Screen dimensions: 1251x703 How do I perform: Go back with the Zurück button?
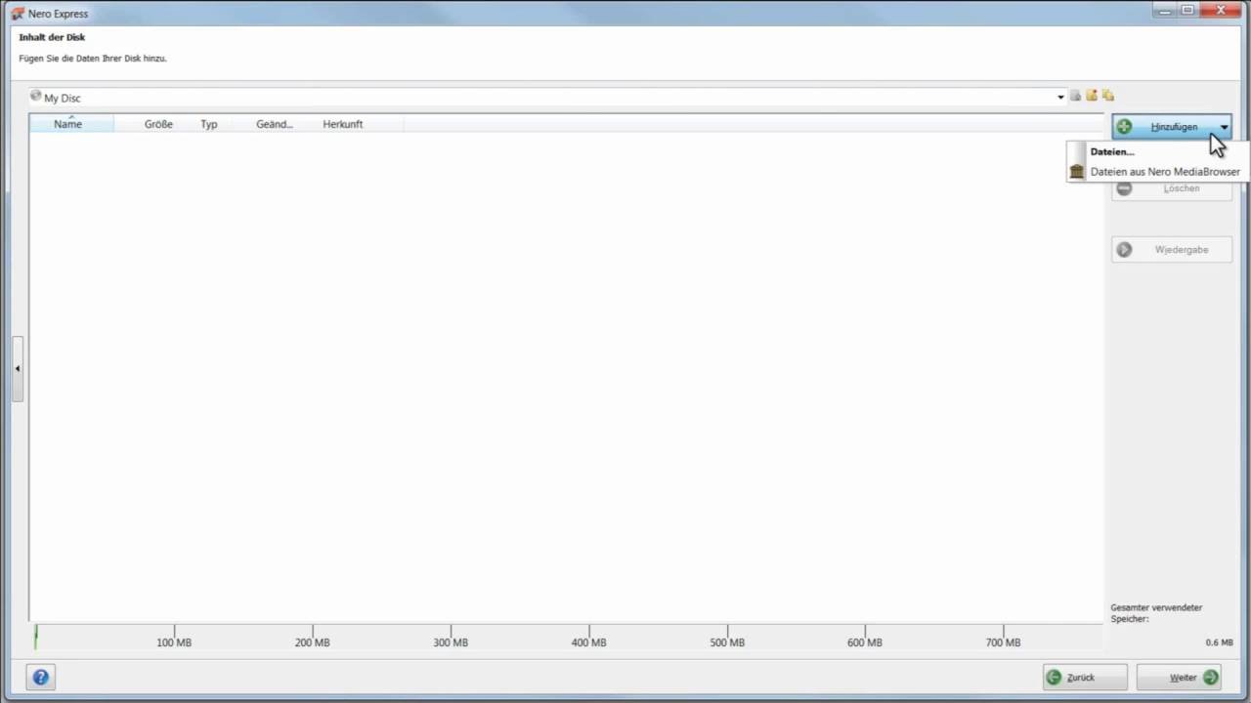click(x=1085, y=677)
